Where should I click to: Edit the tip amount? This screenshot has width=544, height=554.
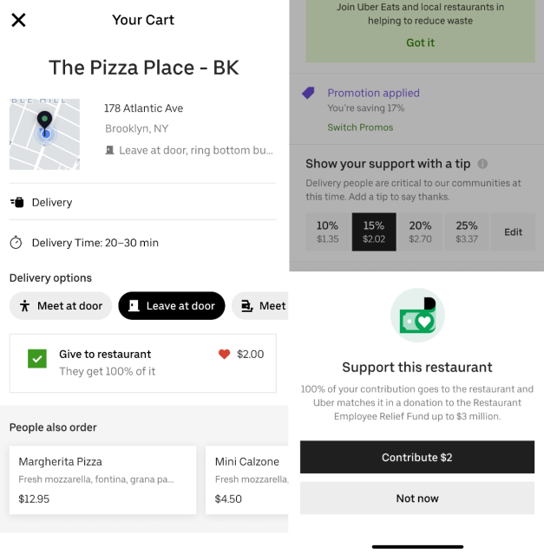click(x=514, y=231)
